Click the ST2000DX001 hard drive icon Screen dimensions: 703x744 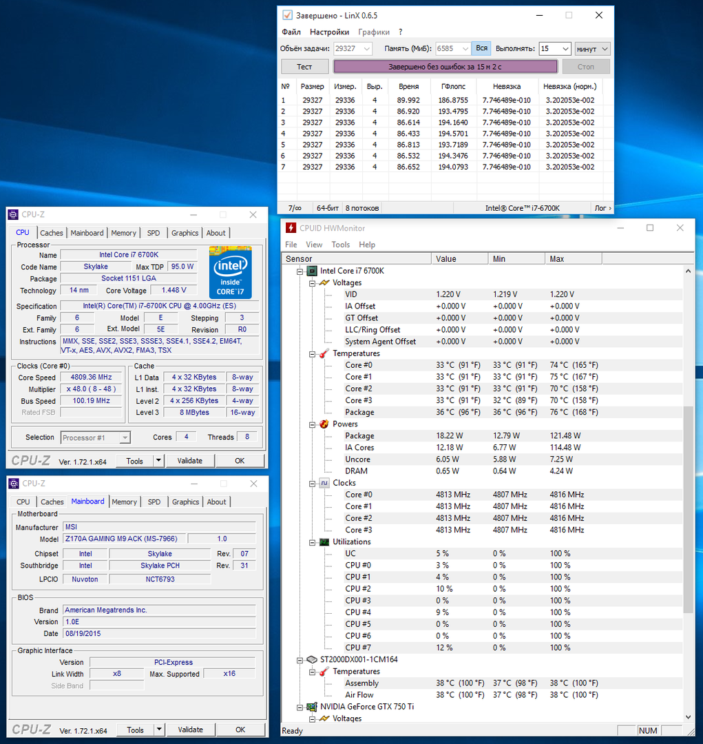tap(311, 659)
